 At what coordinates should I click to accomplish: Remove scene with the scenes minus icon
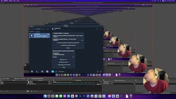point(3,91)
